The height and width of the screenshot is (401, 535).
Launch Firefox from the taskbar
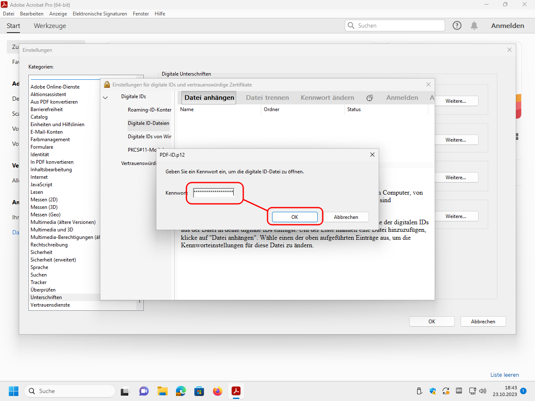[217, 391]
